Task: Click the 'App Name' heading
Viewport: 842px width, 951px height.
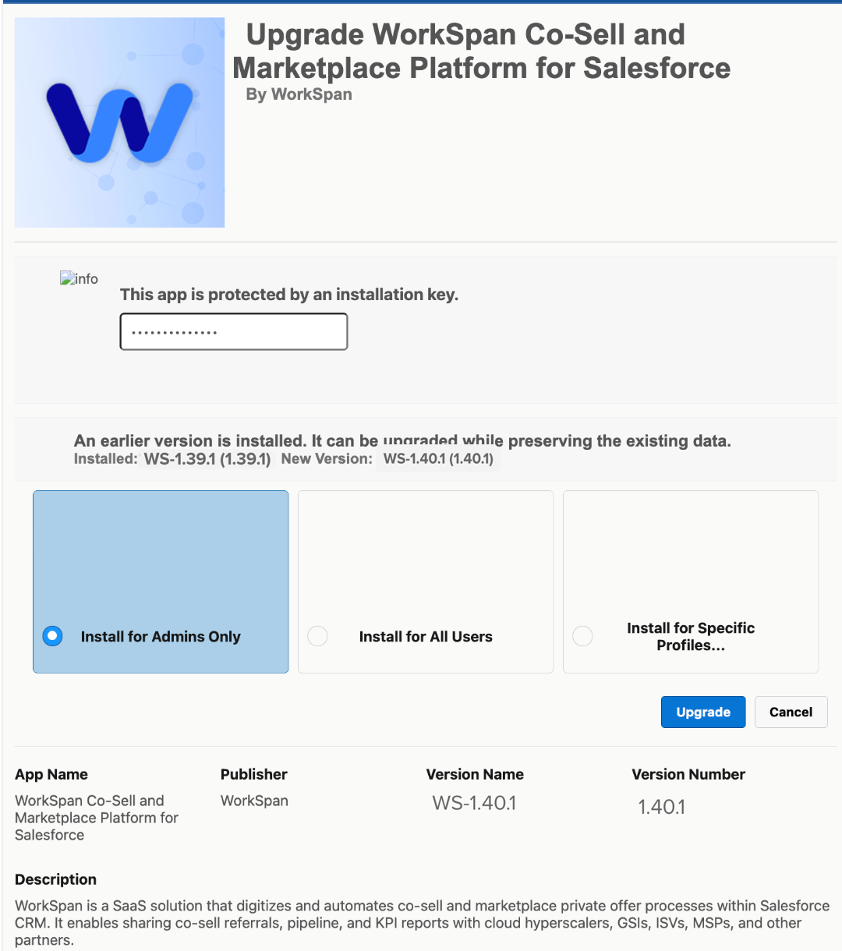Action: pyautogui.click(x=51, y=774)
